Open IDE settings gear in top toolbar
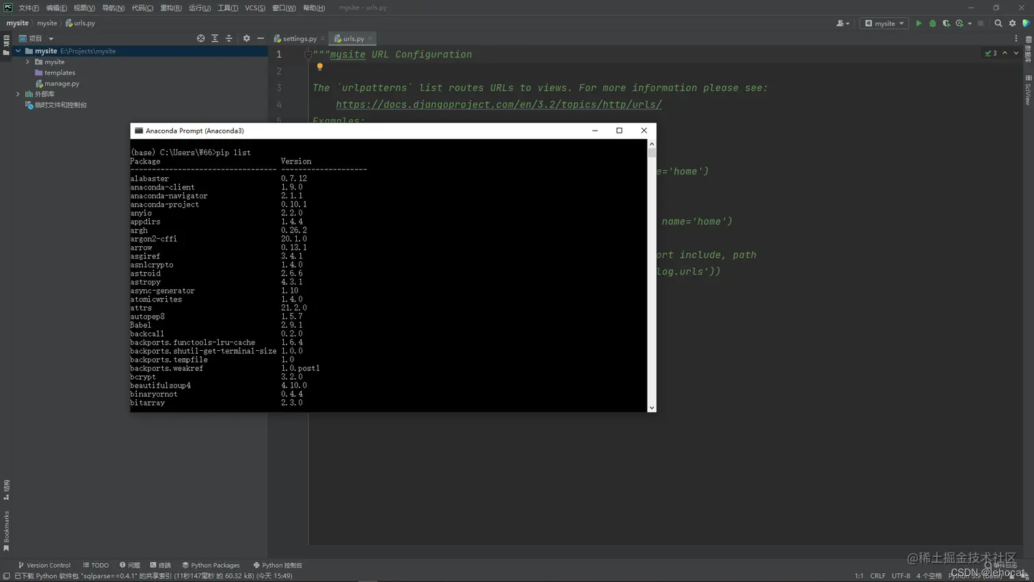 [x=1012, y=23]
